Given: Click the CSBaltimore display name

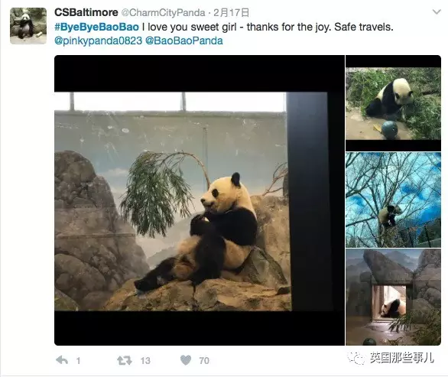Looking at the screenshot, I should tap(86, 12).
